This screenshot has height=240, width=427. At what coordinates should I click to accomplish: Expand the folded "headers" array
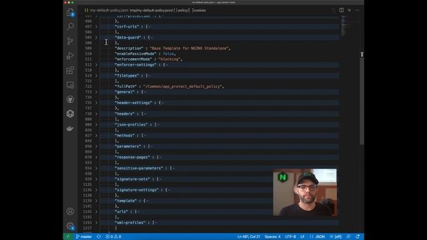coord(96,114)
